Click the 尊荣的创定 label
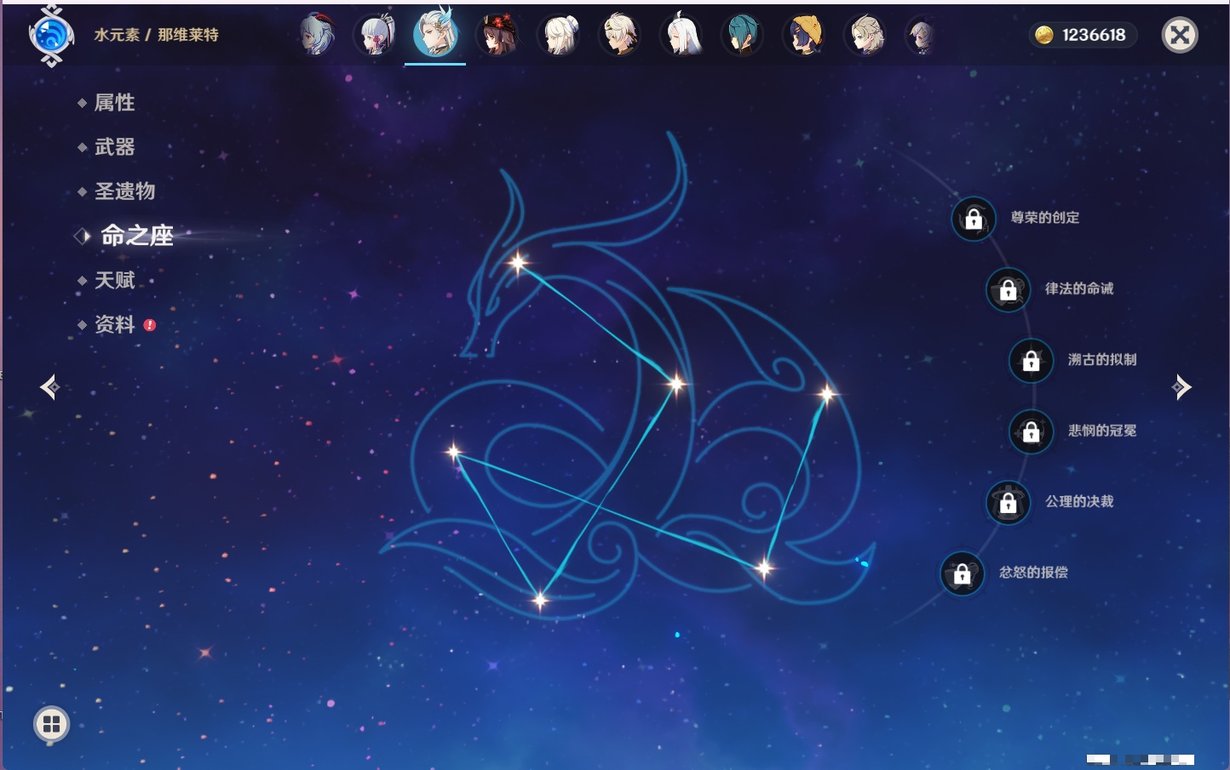 coord(1044,218)
